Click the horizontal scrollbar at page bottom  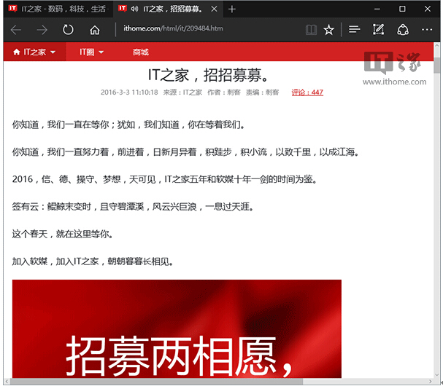click(219, 382)
